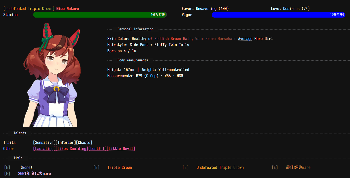Click the [E] marker beside Undefeated Triple Crown
This screenshot has height=178, width=350.
(x=186, y=168)
